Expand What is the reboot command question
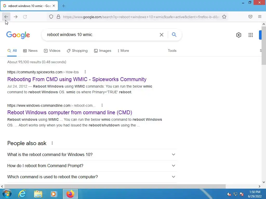Screen dimensions: 266x199 pyautogui.click(x=92, y=154)
